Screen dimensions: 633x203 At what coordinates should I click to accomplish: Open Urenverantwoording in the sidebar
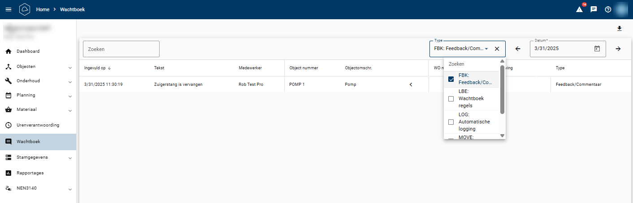[38, 125]
